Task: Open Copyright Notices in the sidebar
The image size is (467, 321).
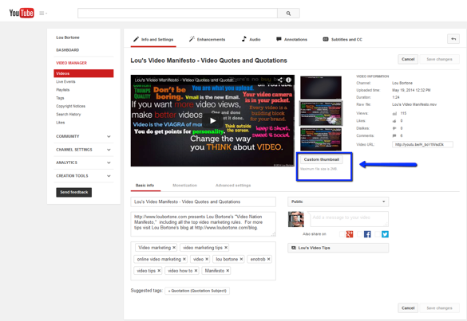Action: pyautogui.click(x=70, y=106)
